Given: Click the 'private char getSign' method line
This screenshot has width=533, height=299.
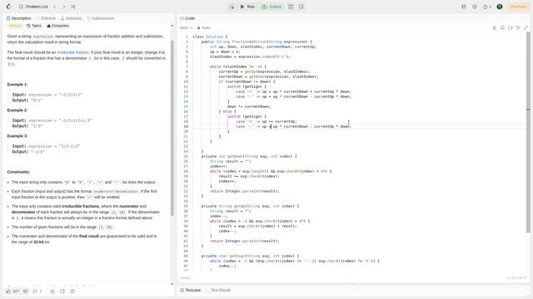Looking at the screenshot, I should click(250, 256).
